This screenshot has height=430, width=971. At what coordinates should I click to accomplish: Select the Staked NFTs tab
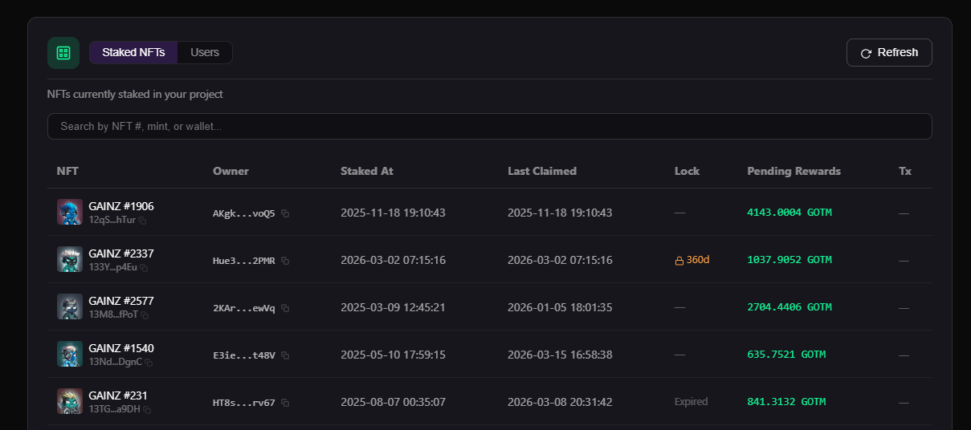coord(133,52)
